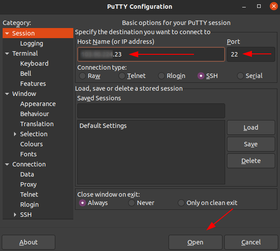Open Colours settings
Viewport: 280px width, 251px height.
click(x=32, y=144)
